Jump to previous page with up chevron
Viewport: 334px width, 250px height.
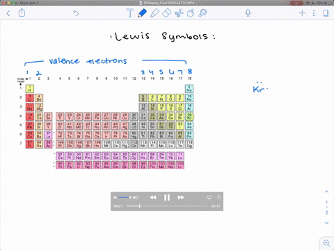coord(326,192)
